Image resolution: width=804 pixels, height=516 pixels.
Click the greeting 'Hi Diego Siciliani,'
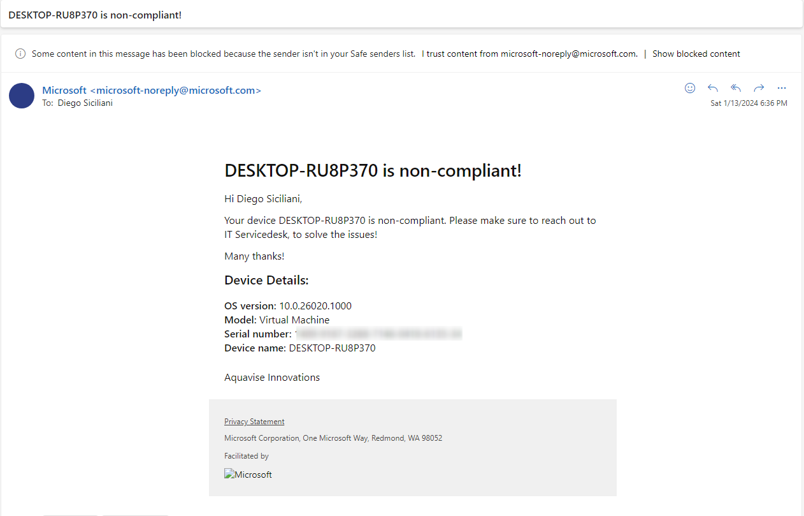tap(263, 199)
